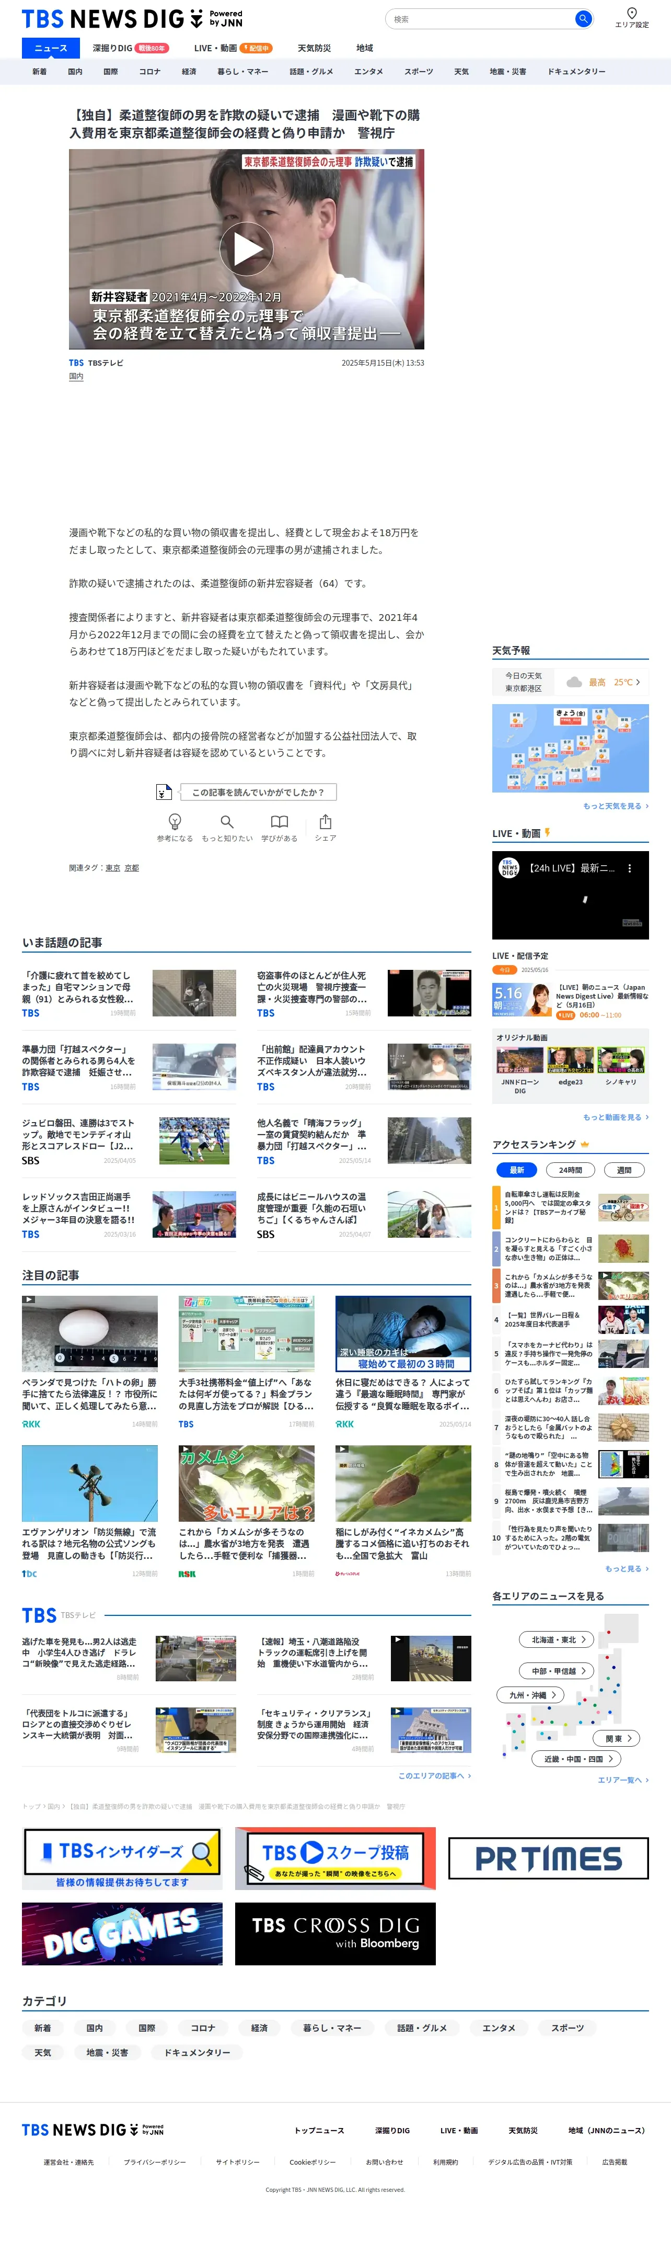Open プライバシーポリシー footer link

(x=154, y=2162)
